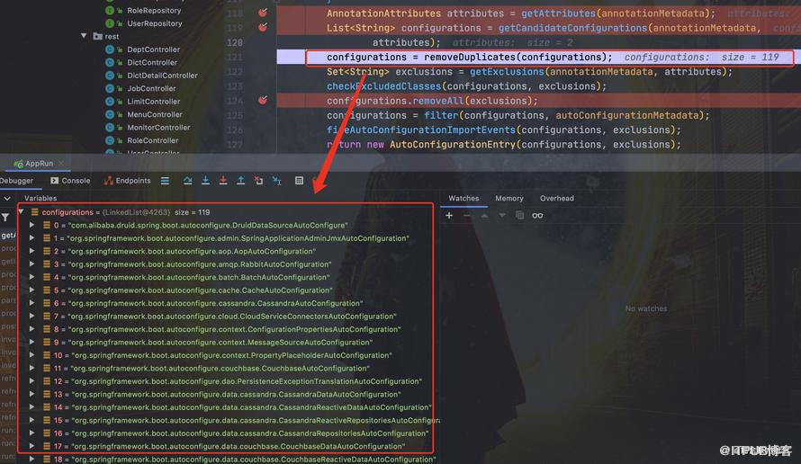Toggle breakpoint on line 124
Screen dimensions: 801x464
click(263, 101)
